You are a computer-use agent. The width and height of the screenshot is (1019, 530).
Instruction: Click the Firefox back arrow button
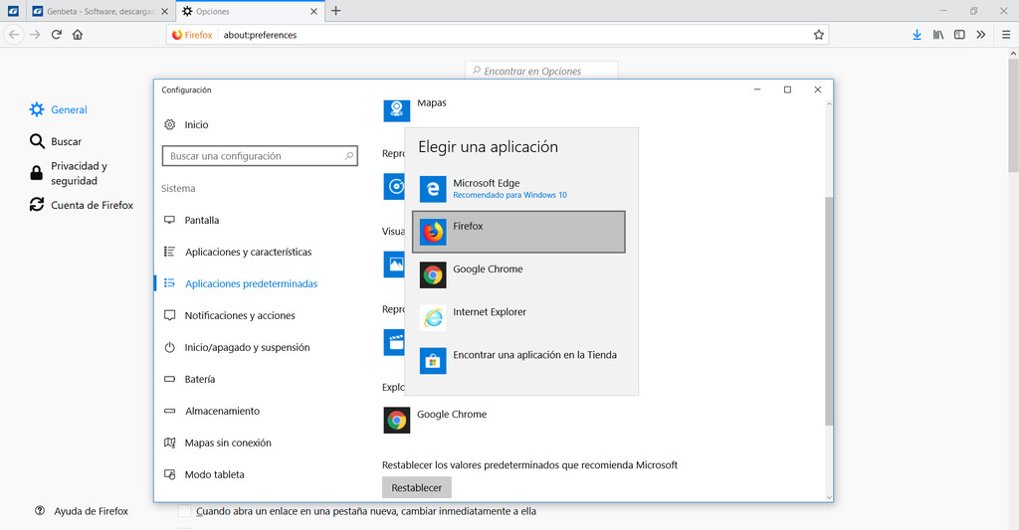coord(14,35)
